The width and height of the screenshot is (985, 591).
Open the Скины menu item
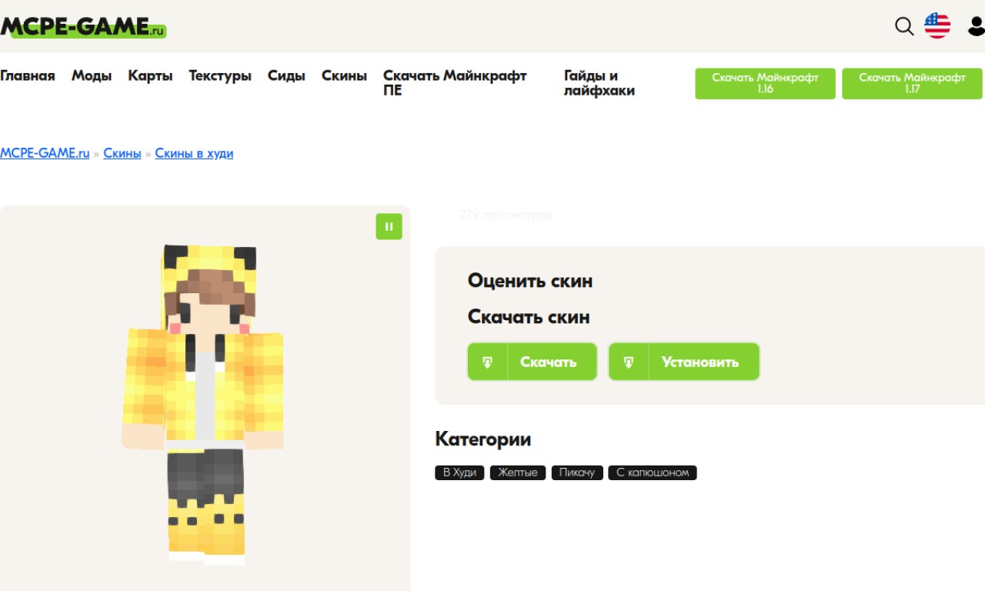[x=344, y=75]
